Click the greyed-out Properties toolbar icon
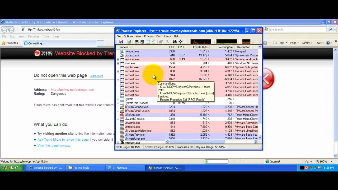The image size is (338, 190). click(x=161, y=42)
